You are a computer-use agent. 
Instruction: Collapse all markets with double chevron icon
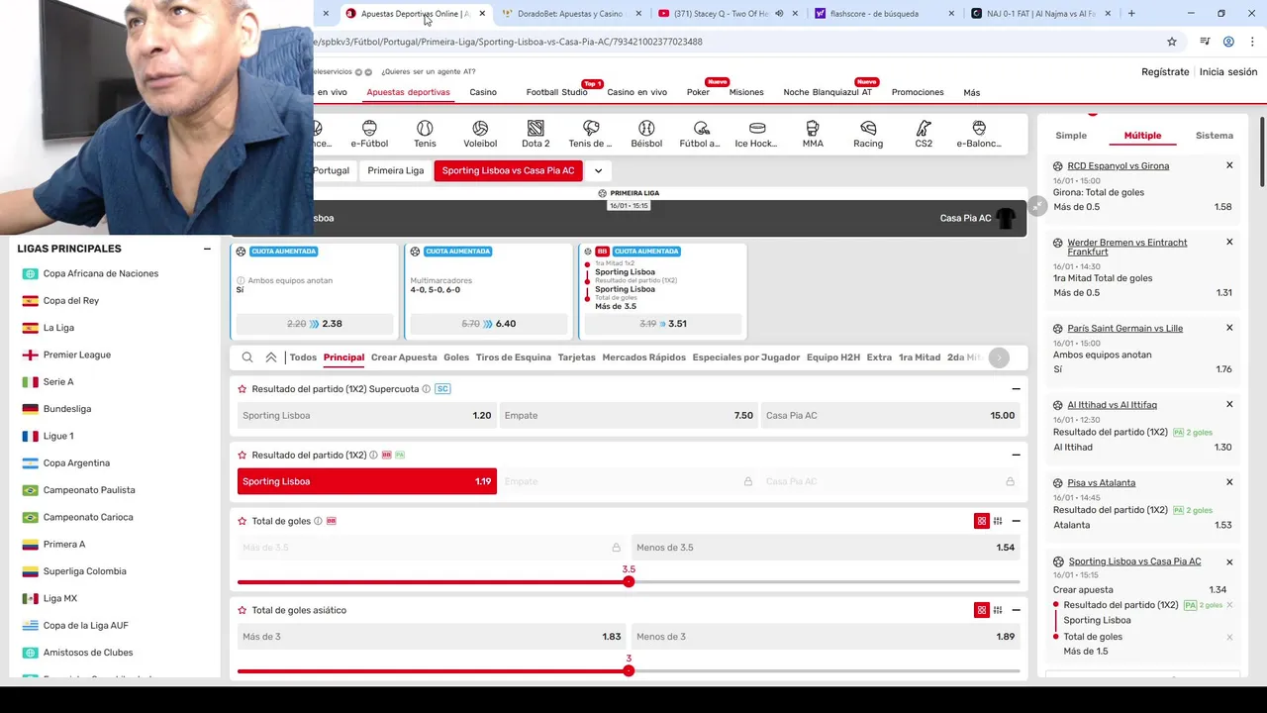tap(271, 357)
